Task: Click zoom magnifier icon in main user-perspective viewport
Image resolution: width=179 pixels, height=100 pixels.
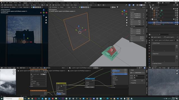Action: coord(127,17)
